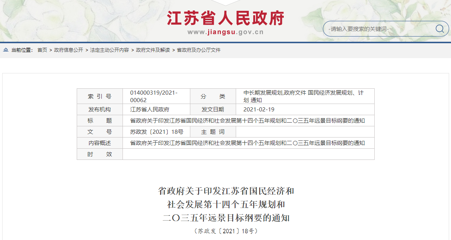Click the document title in 标题 row
Image resolution: width=451 pixels, height=240 pixels.
pos(247,121)
